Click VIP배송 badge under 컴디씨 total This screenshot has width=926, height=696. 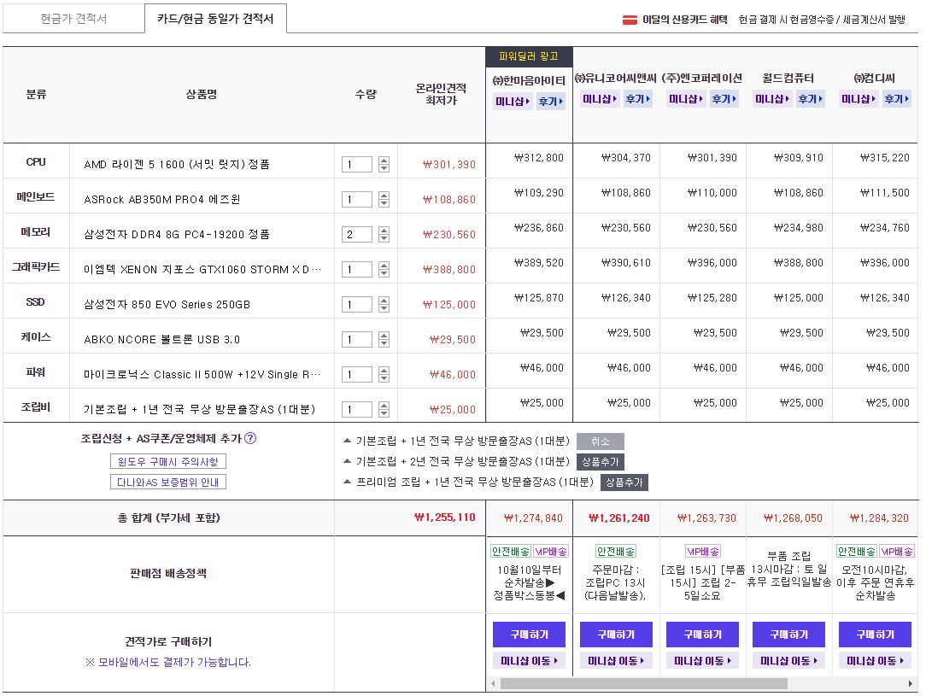click(897, 552)
